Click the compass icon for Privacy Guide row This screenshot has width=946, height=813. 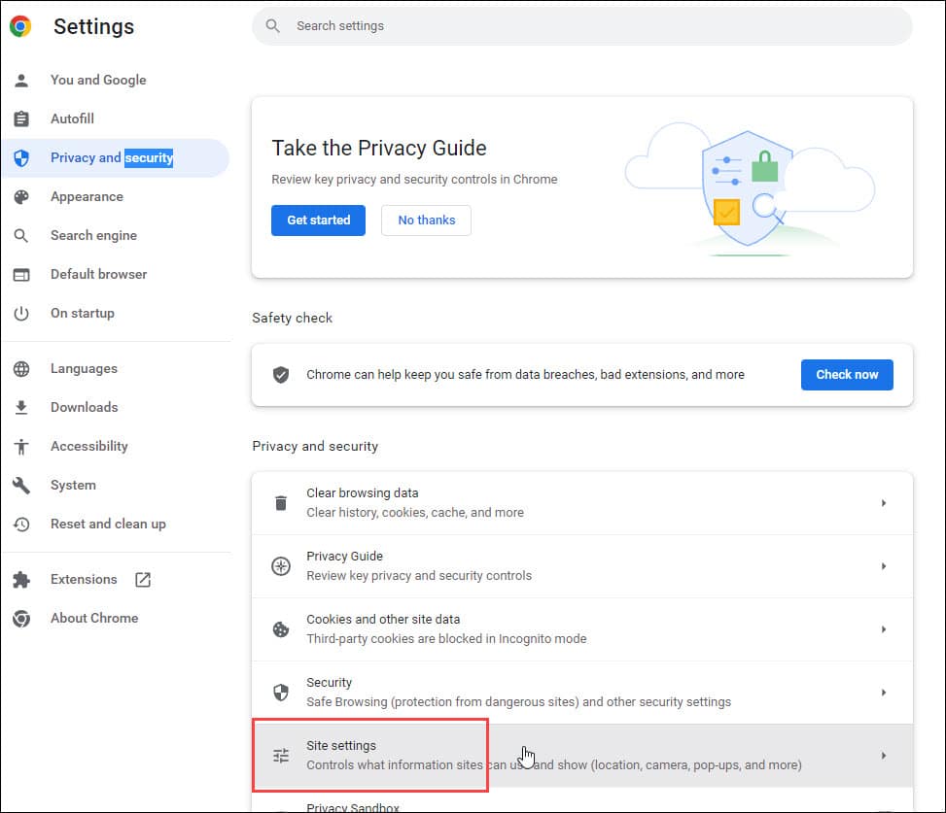[281, 566]
